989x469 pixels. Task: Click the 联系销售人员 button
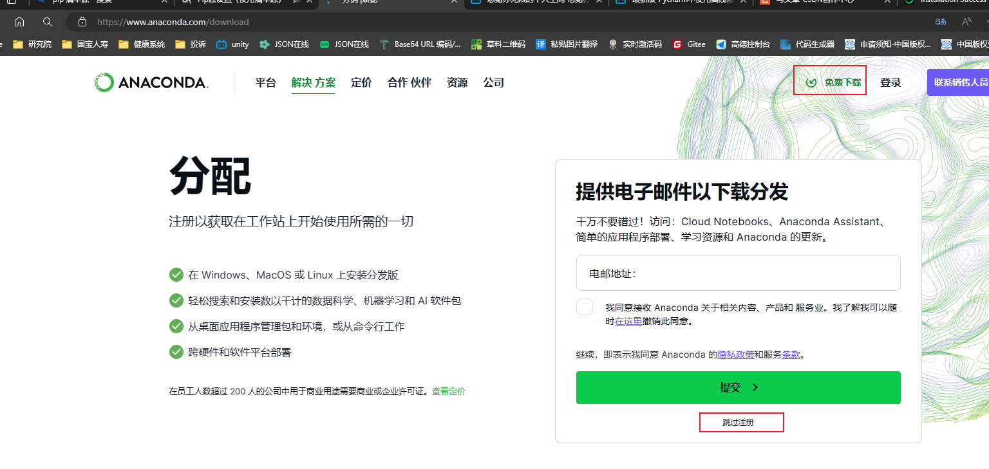pyautogui.click(x=958, y=82)
